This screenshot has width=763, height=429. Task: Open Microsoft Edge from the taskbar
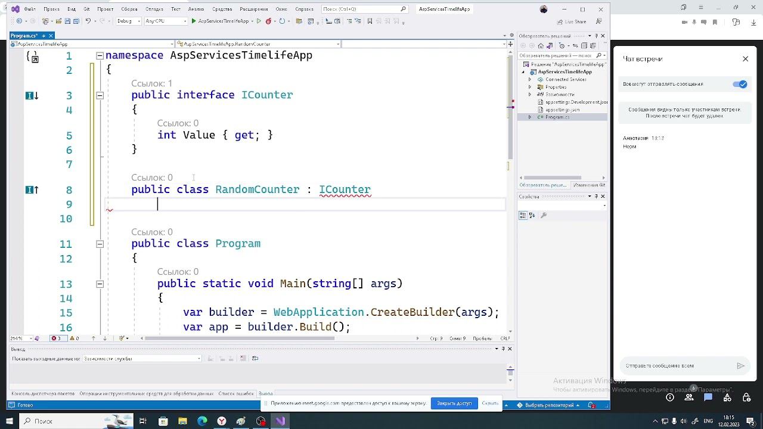pos(202,421)
